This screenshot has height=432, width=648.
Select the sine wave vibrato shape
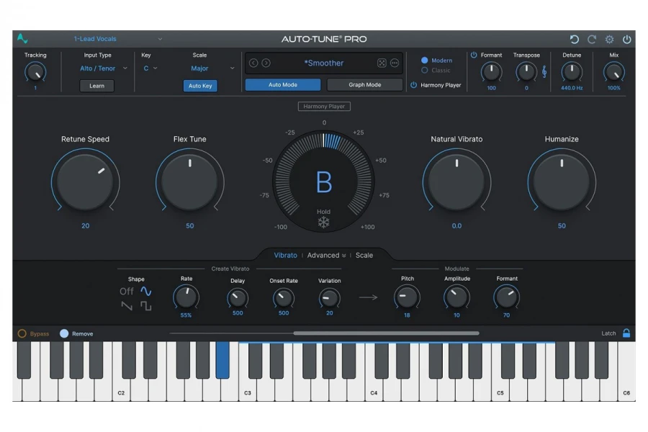coord(146,291)
